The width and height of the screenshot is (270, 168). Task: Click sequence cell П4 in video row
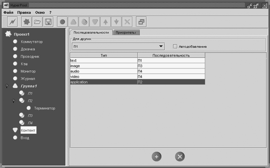tap(171, 77)
